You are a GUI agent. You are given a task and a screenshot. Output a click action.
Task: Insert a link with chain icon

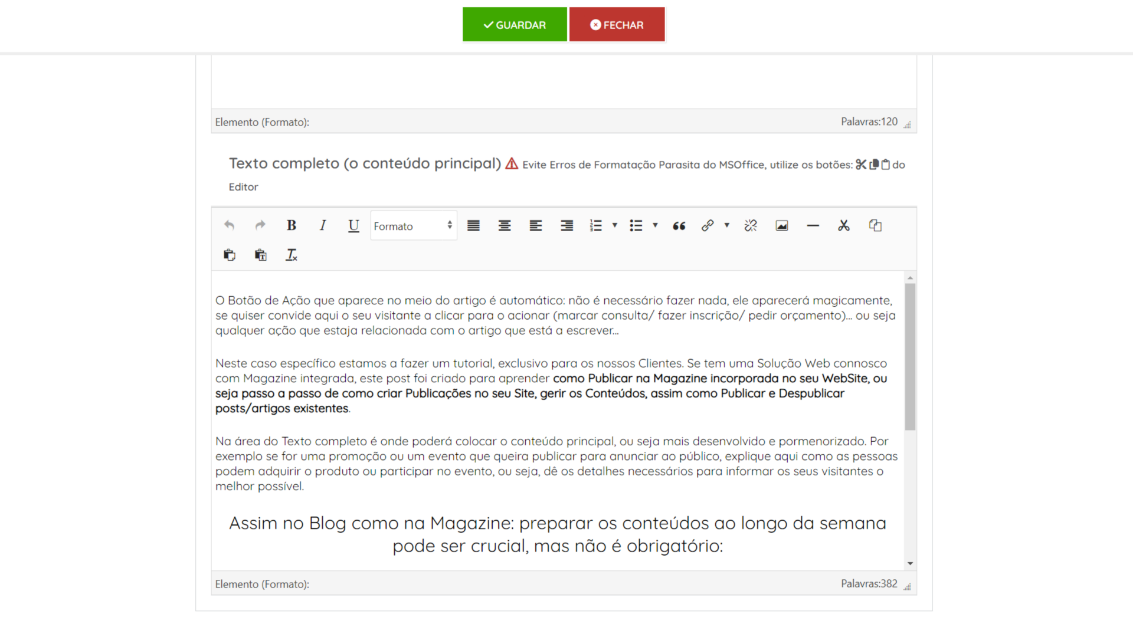point(708,225)
